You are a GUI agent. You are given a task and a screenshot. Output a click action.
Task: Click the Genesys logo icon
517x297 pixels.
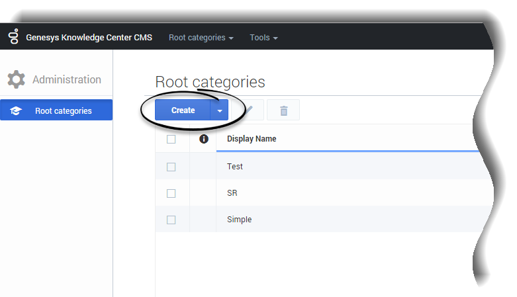[13, 37]
